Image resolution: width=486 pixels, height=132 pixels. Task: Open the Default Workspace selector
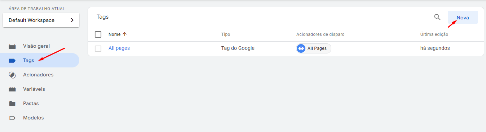41,20
